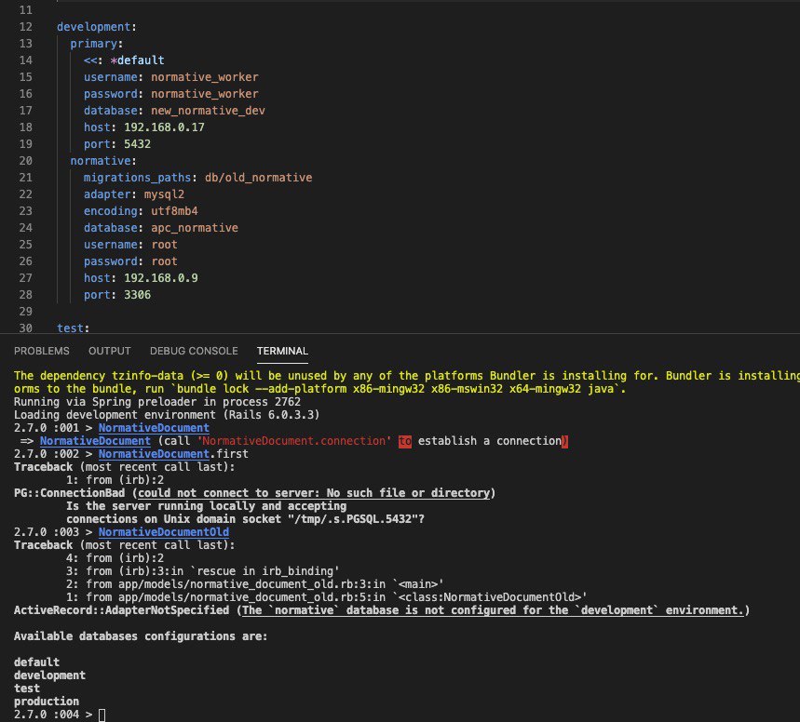Click NormativeDocument link on prompt :001

(x=154, y=428)
